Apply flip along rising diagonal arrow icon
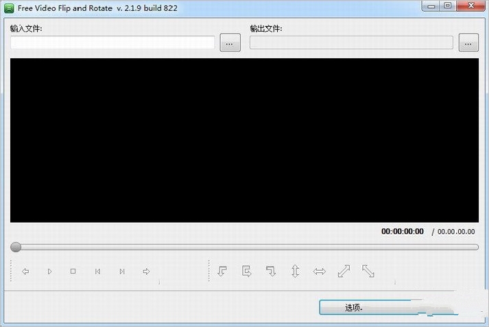Image resolution: width=489 pixels, height=327 pixels. click(x=344, y=271)
